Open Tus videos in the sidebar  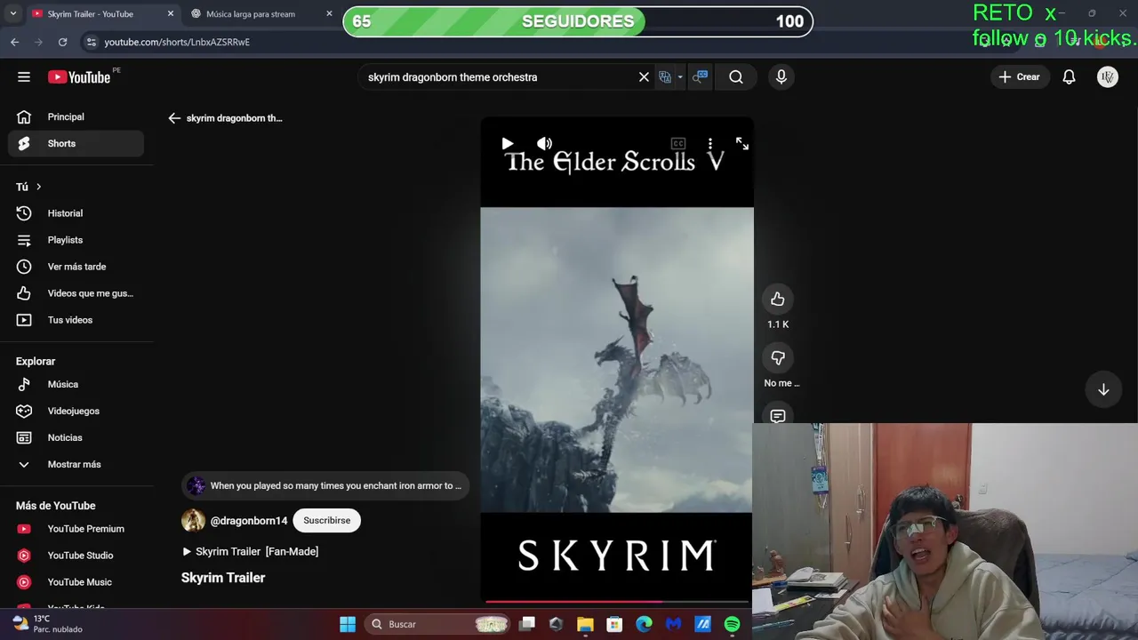coord(76,320)
